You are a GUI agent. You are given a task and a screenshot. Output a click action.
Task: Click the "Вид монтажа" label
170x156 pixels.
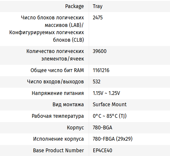pyautogui.click(x=68, y=104)
